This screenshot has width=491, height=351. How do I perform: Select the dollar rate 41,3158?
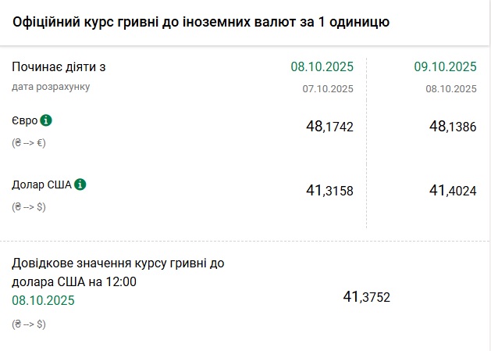click(x=329, y=190)
